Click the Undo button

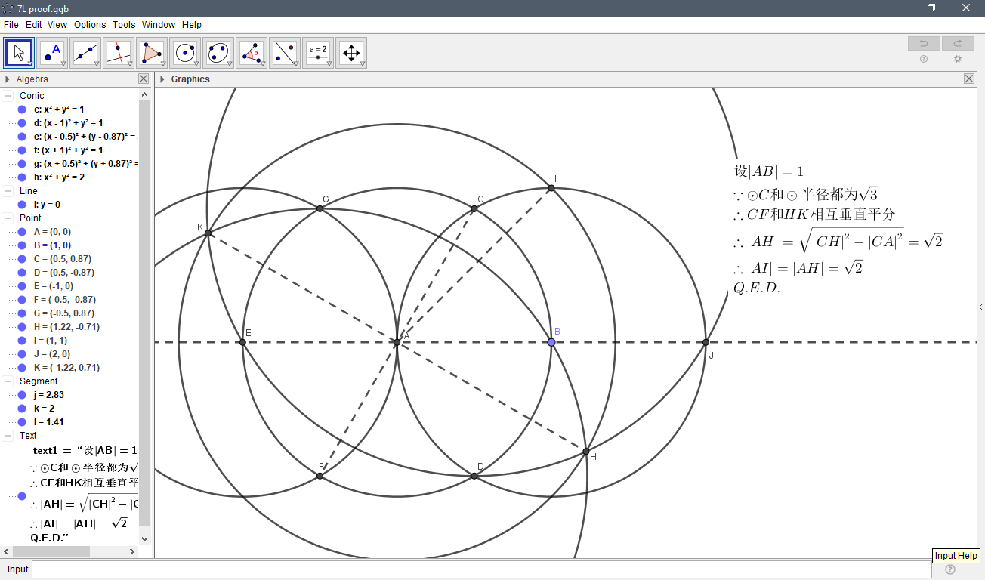click(923, 43)
